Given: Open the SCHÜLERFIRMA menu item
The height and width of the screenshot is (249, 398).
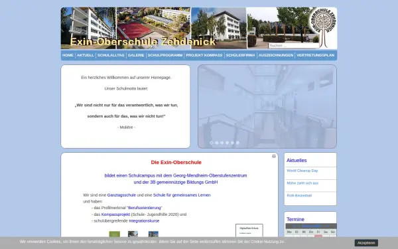Looking at the screenshot, I should (x=240, y=55).
